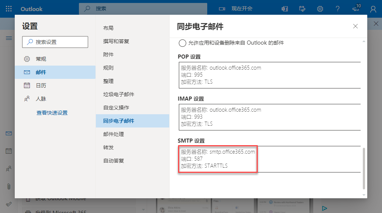This screenshot has width=382, height=213.
Task: Open the translator icon in header
Action: point(285,9)
